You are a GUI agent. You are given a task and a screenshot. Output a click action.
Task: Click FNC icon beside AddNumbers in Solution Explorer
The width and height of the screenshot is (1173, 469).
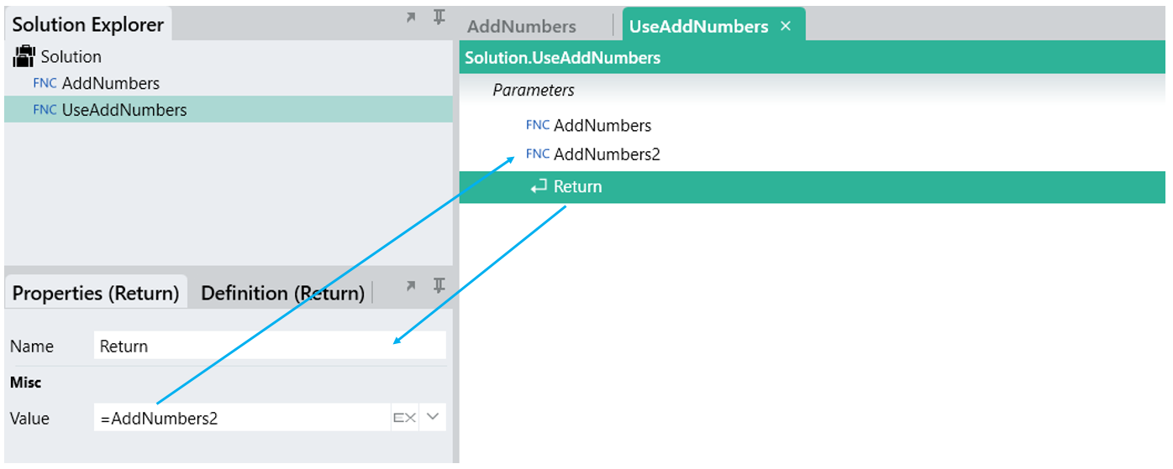pos(45,83)
